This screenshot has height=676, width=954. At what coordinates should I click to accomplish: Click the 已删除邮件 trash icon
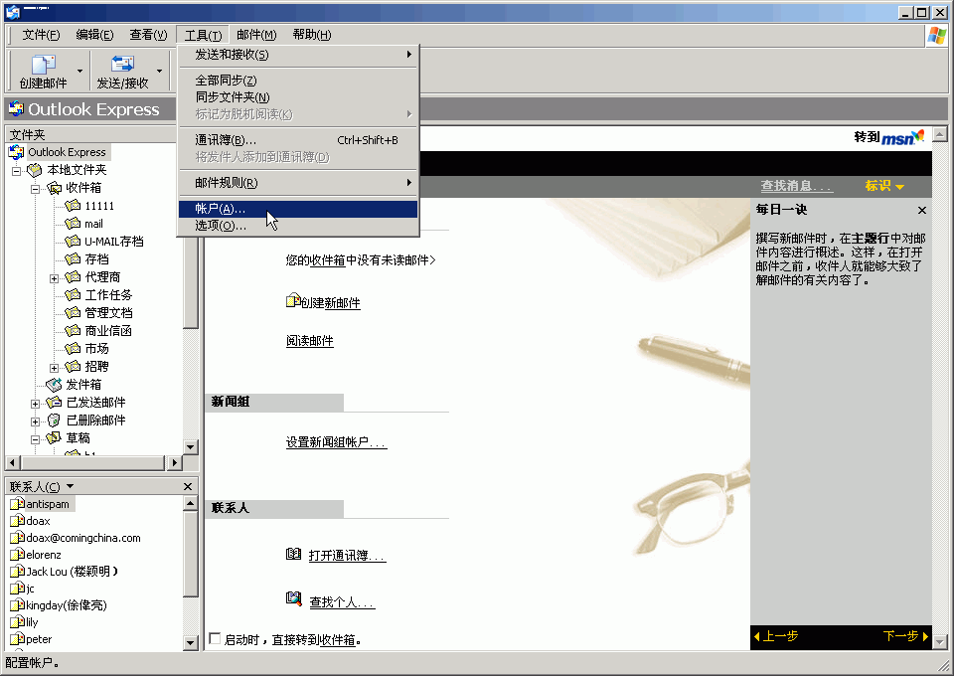pyautogui.click(x=54, y=420)
